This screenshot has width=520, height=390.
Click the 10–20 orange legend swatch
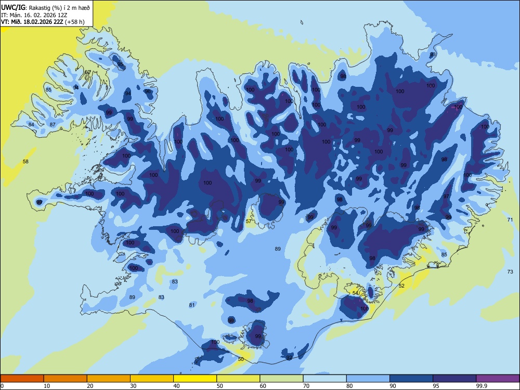[x=66, y=379]
